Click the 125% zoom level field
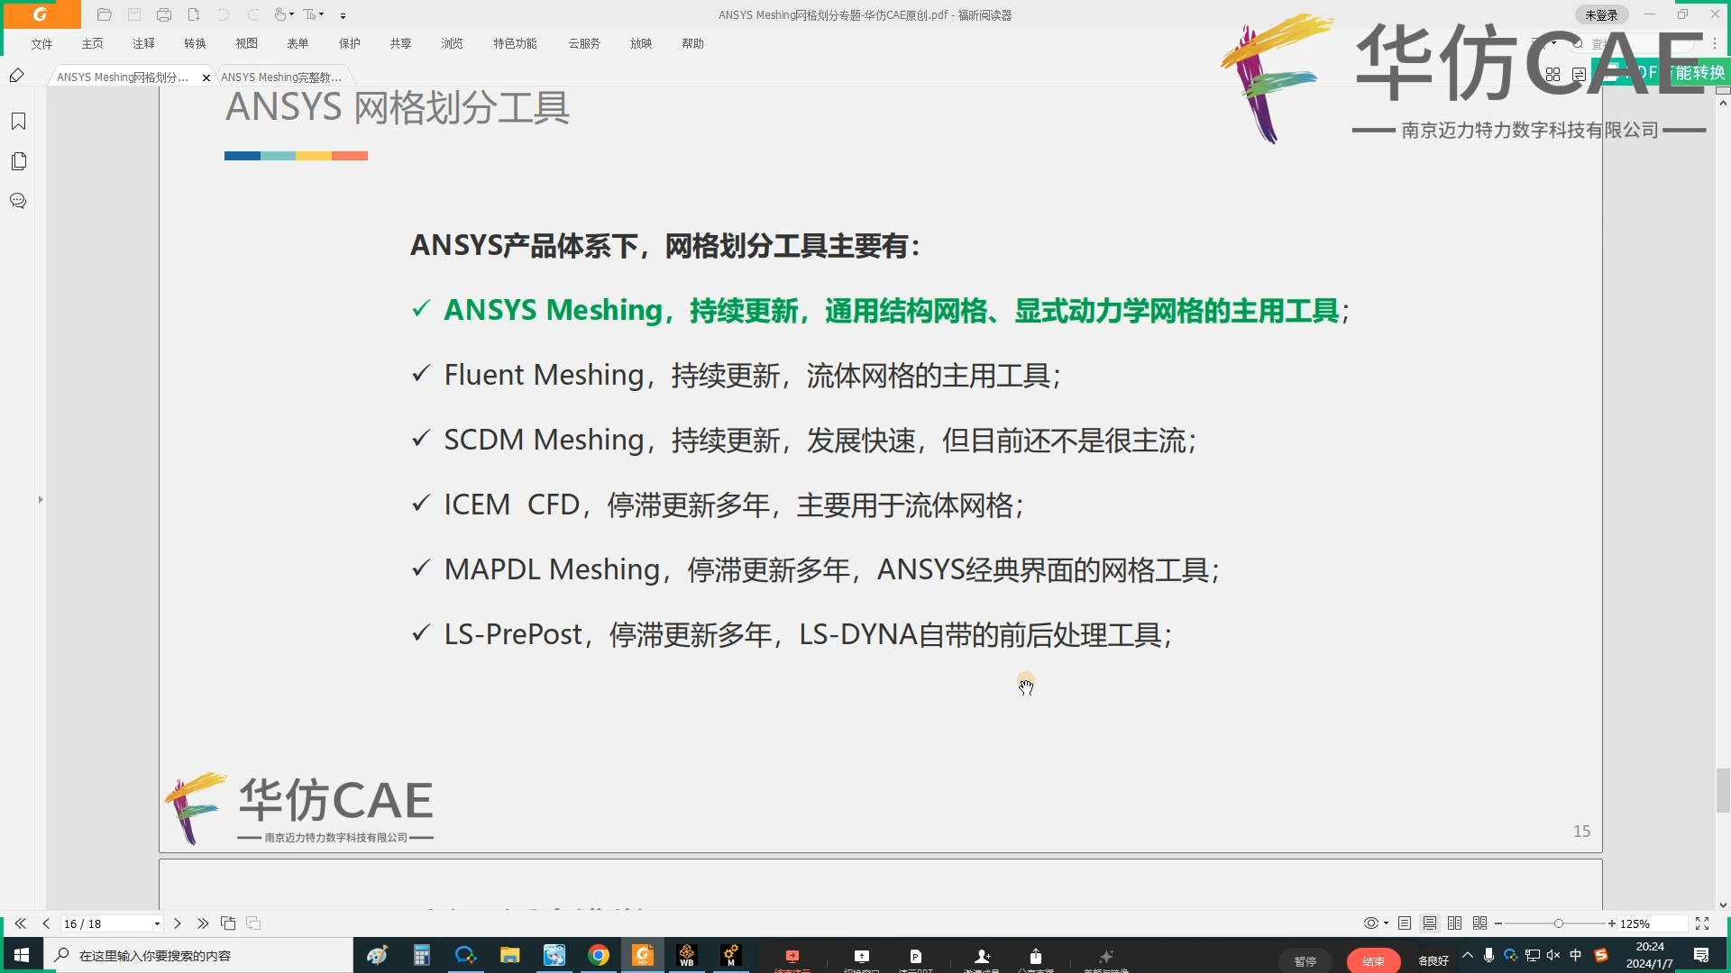The height and width of the screenshot is (973, 1731). (1652, 923)
